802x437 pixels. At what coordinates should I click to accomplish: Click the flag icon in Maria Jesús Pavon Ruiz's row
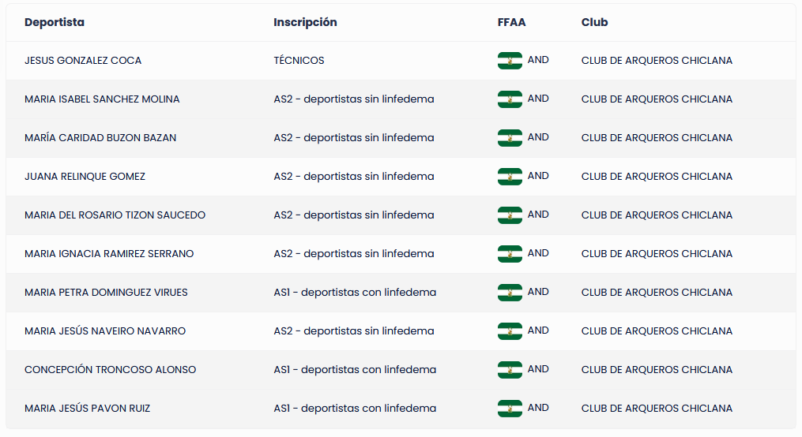(510, 409)
